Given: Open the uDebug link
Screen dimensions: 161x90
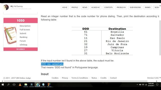Looking at the screenshot, I should (23, 45).
